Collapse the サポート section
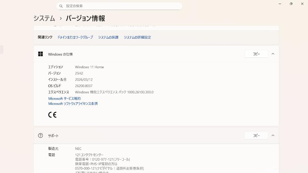The width and height of the screenshot is (308, 173). click(x=273, y=135)
